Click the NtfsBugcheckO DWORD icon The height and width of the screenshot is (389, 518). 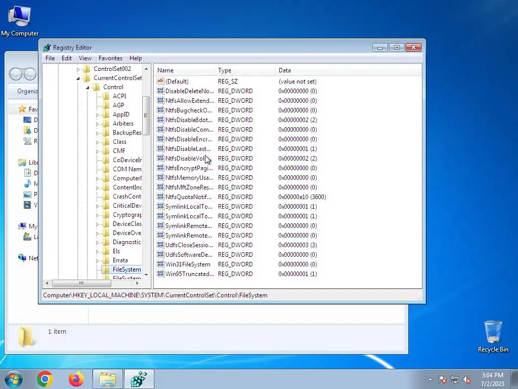(160, 110)
